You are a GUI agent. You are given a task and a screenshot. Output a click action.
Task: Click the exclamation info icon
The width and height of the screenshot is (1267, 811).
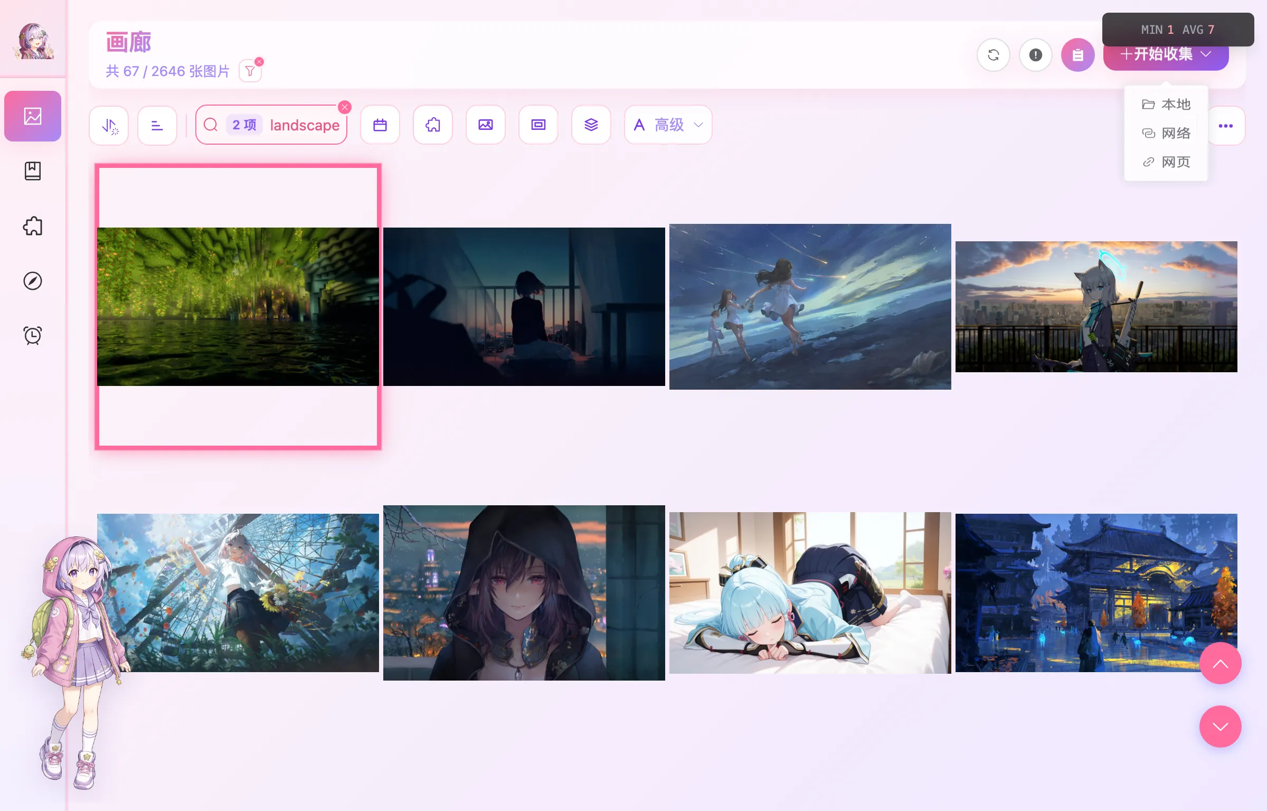[1036, 55]
